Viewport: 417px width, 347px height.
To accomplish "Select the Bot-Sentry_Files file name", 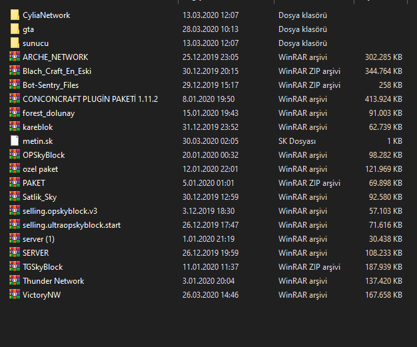I will coord(51,85).
